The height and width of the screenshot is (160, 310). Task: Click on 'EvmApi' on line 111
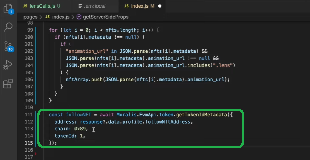(x=148, y=115)
